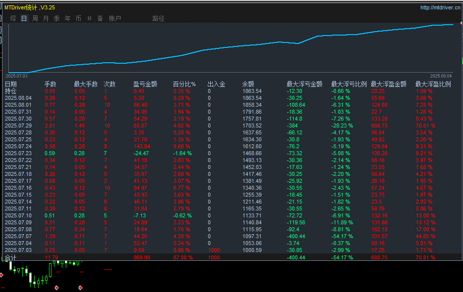Click the -108.64 floating loss value
This screenshot has height=292, width=463.
tap(296, 105)
